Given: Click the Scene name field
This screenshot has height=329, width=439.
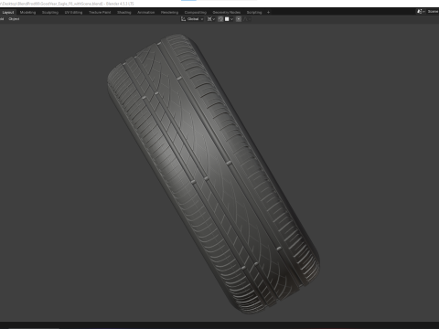Looking at the screenshot, I should tap(433, 12).
